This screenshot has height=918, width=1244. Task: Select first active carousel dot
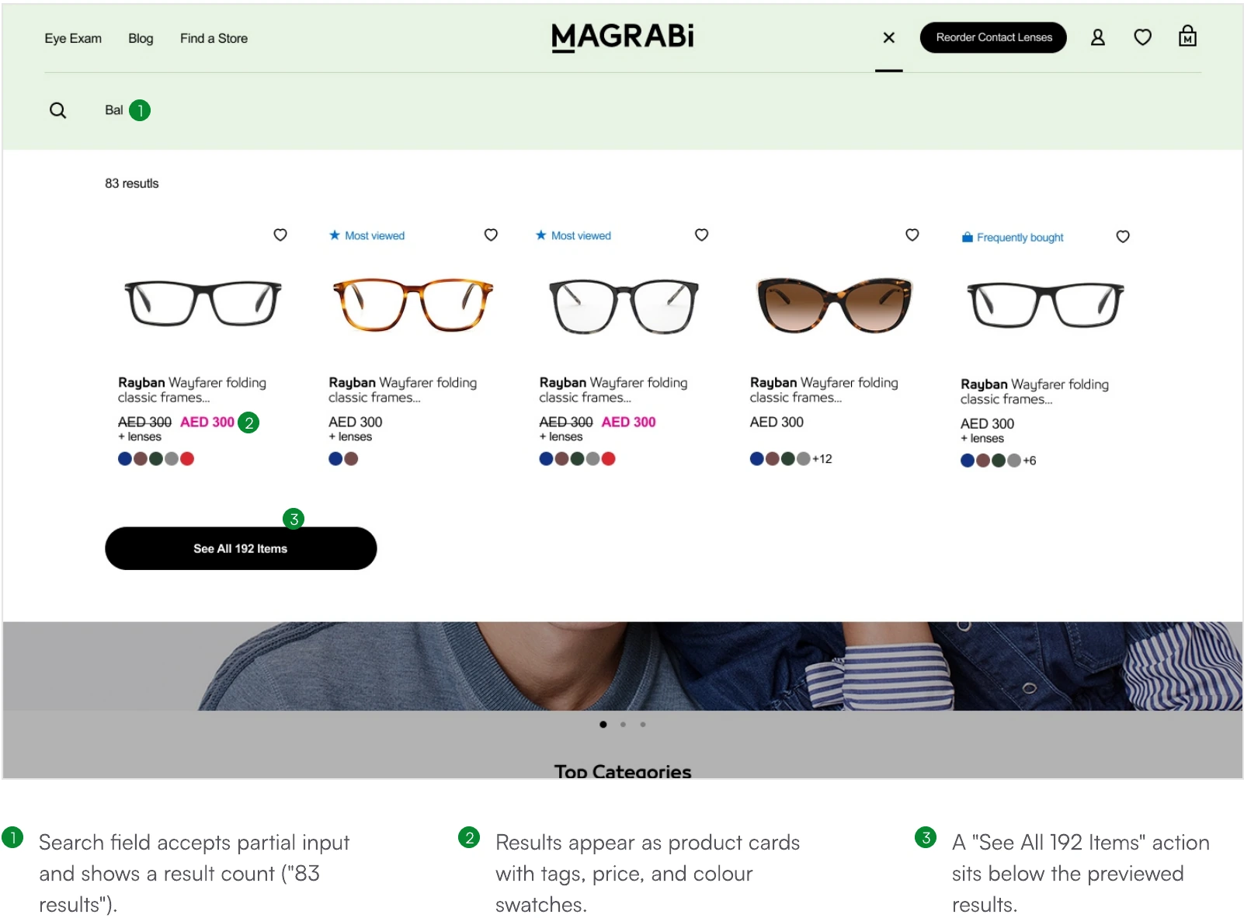(603, 725)
